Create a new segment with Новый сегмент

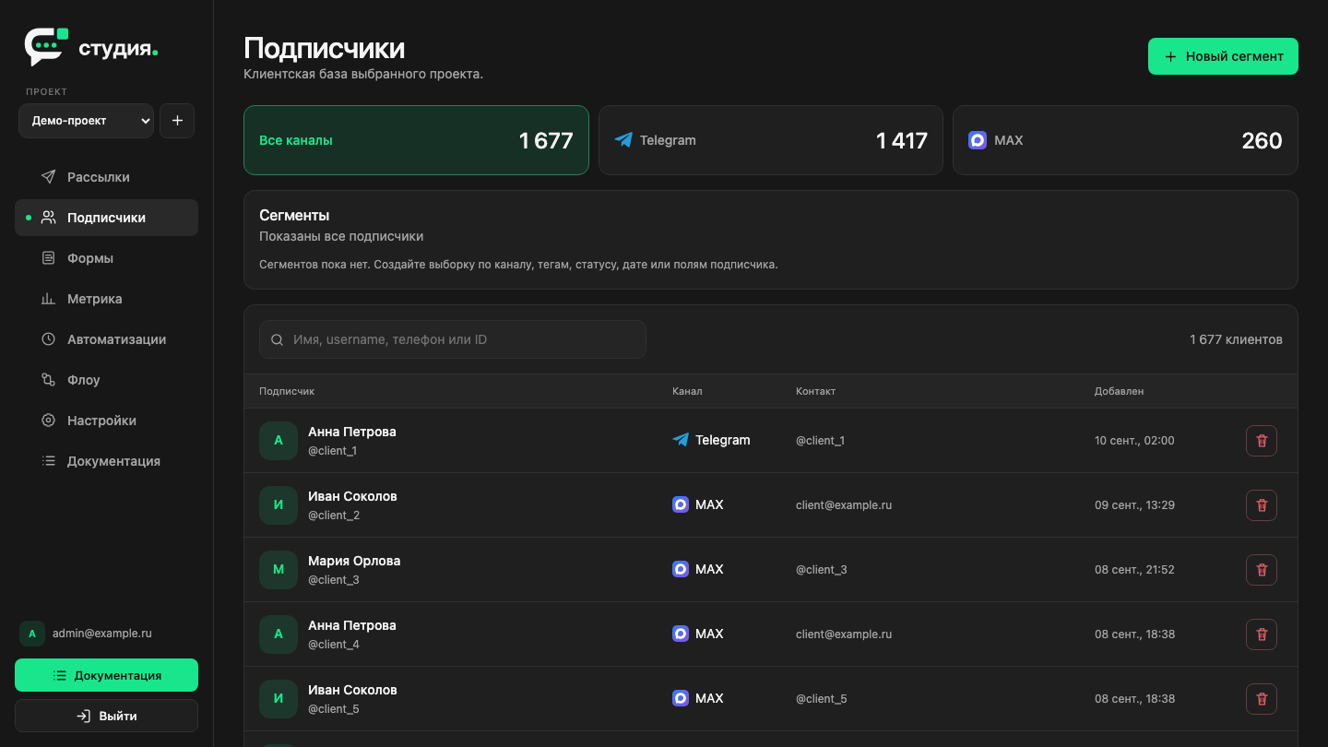(x=1223, y=56)
